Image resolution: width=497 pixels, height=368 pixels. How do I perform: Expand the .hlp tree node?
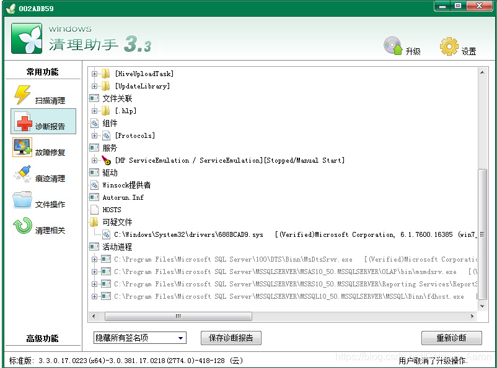(94, 111)
